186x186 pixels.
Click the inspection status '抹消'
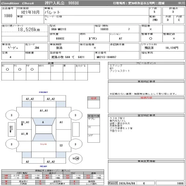pos(59,48)
